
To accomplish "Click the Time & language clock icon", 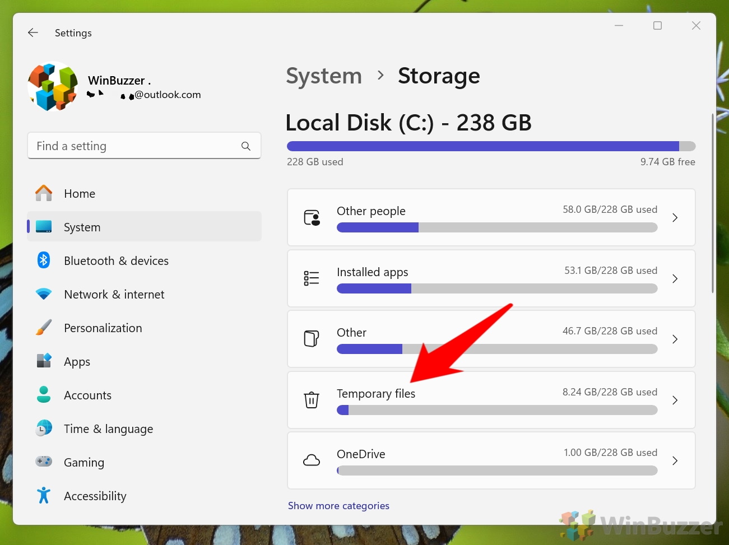I will pos(44,428).
